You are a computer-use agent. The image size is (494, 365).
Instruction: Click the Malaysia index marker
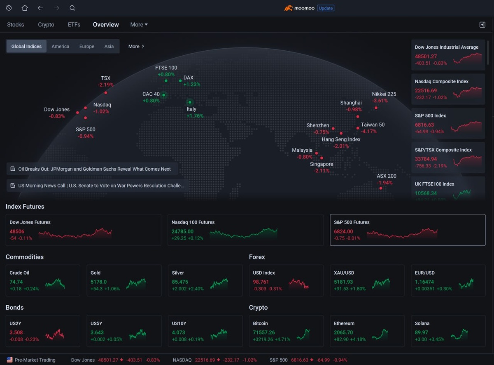click(x=316, y=153)
